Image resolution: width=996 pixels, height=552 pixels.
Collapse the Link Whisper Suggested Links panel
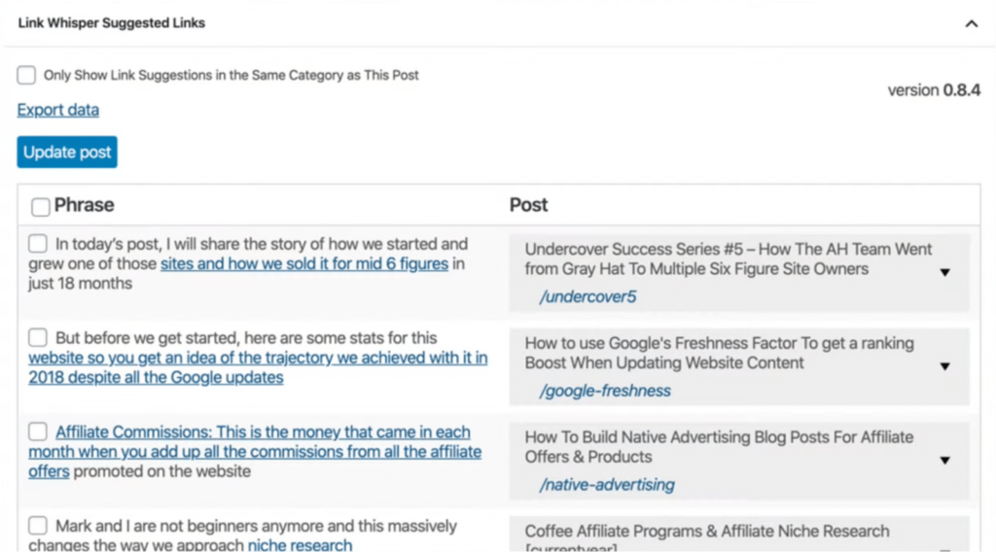click(x=971, y=23)
